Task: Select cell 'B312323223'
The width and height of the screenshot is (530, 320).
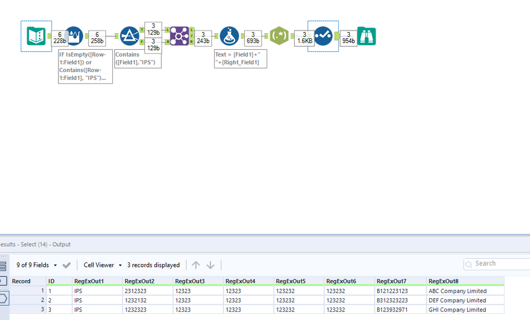Action: (x=401, y=301)
